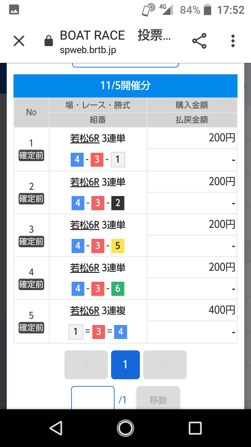Go to previous page with left chevron
The image size is (251, 447).
(x=86, y=365)
